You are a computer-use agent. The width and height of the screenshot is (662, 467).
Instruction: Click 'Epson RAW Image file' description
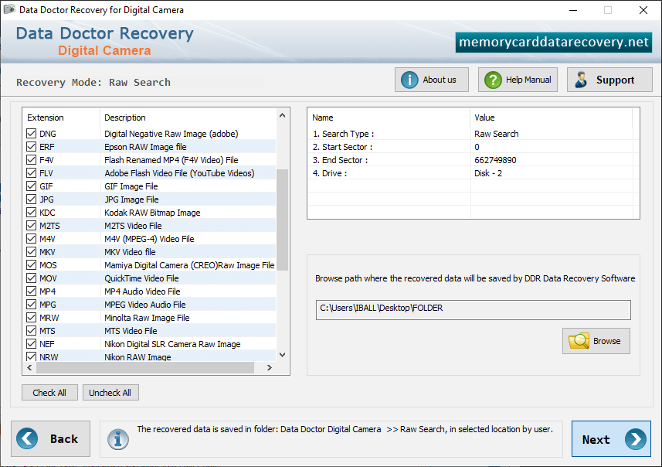[x=145, y=147]
